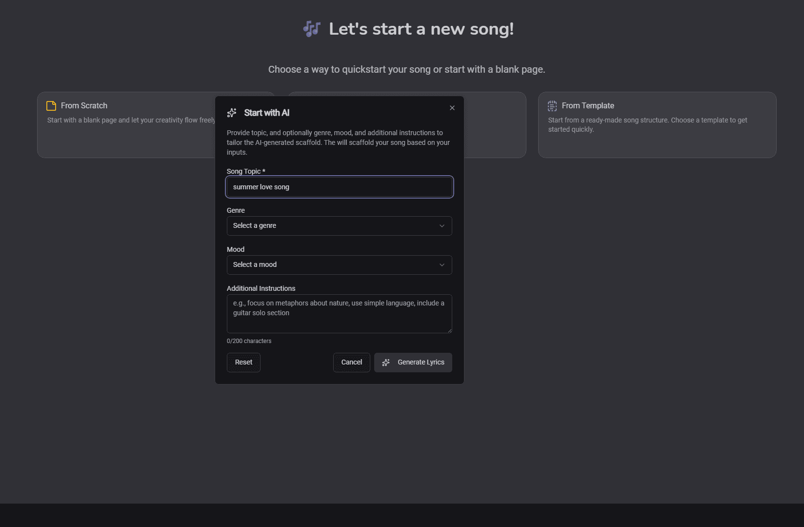
Task: Click Generate Lyrics to scaffold the song
Action: click(x=413, y=363)
